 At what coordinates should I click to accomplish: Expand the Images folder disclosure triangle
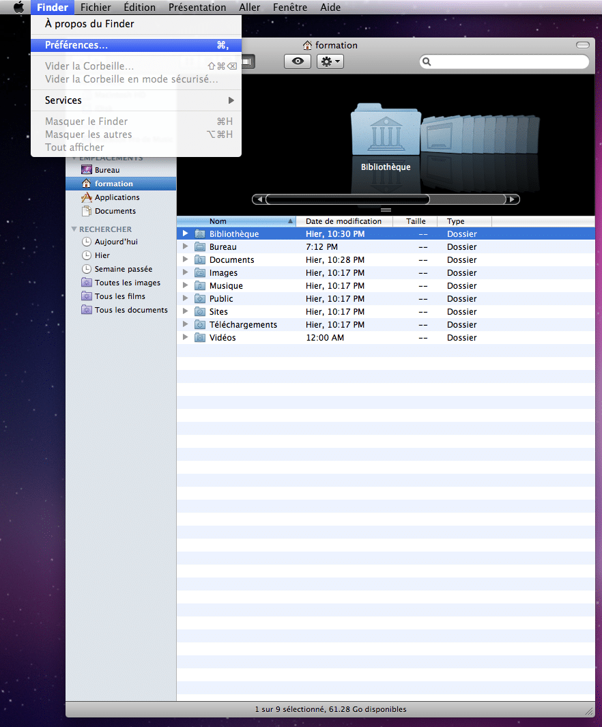tap(186, 272)
